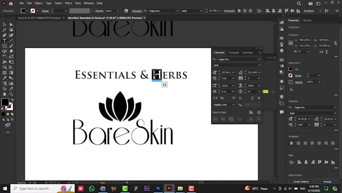Open WhatsApp from taskbar

92,188
